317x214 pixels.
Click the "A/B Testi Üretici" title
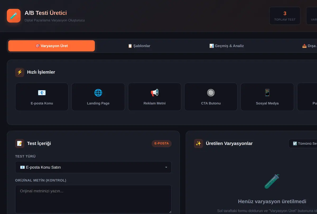tap(46, 13)
